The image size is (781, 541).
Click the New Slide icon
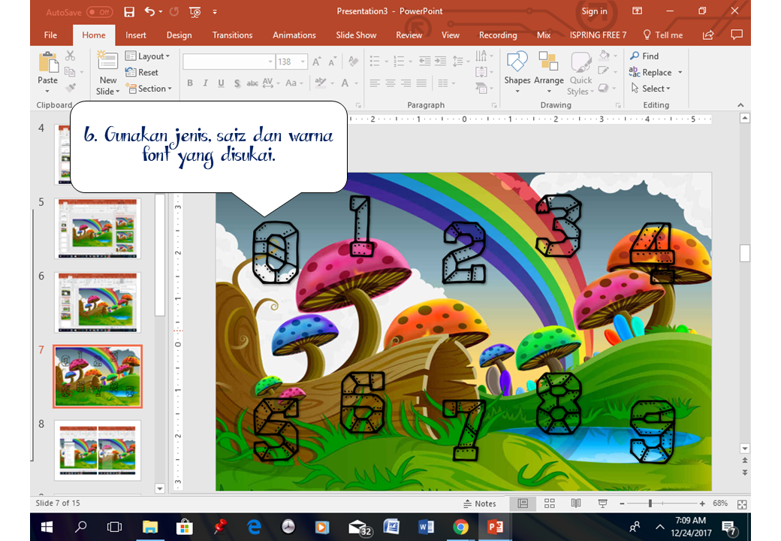coord(107,61)
